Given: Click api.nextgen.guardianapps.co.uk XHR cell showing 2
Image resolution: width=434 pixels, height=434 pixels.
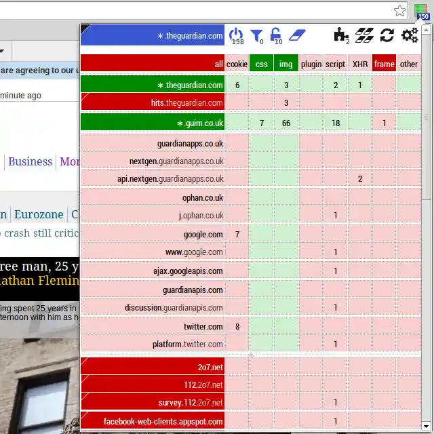Looking at the screenshot, I should click(360, 178).
